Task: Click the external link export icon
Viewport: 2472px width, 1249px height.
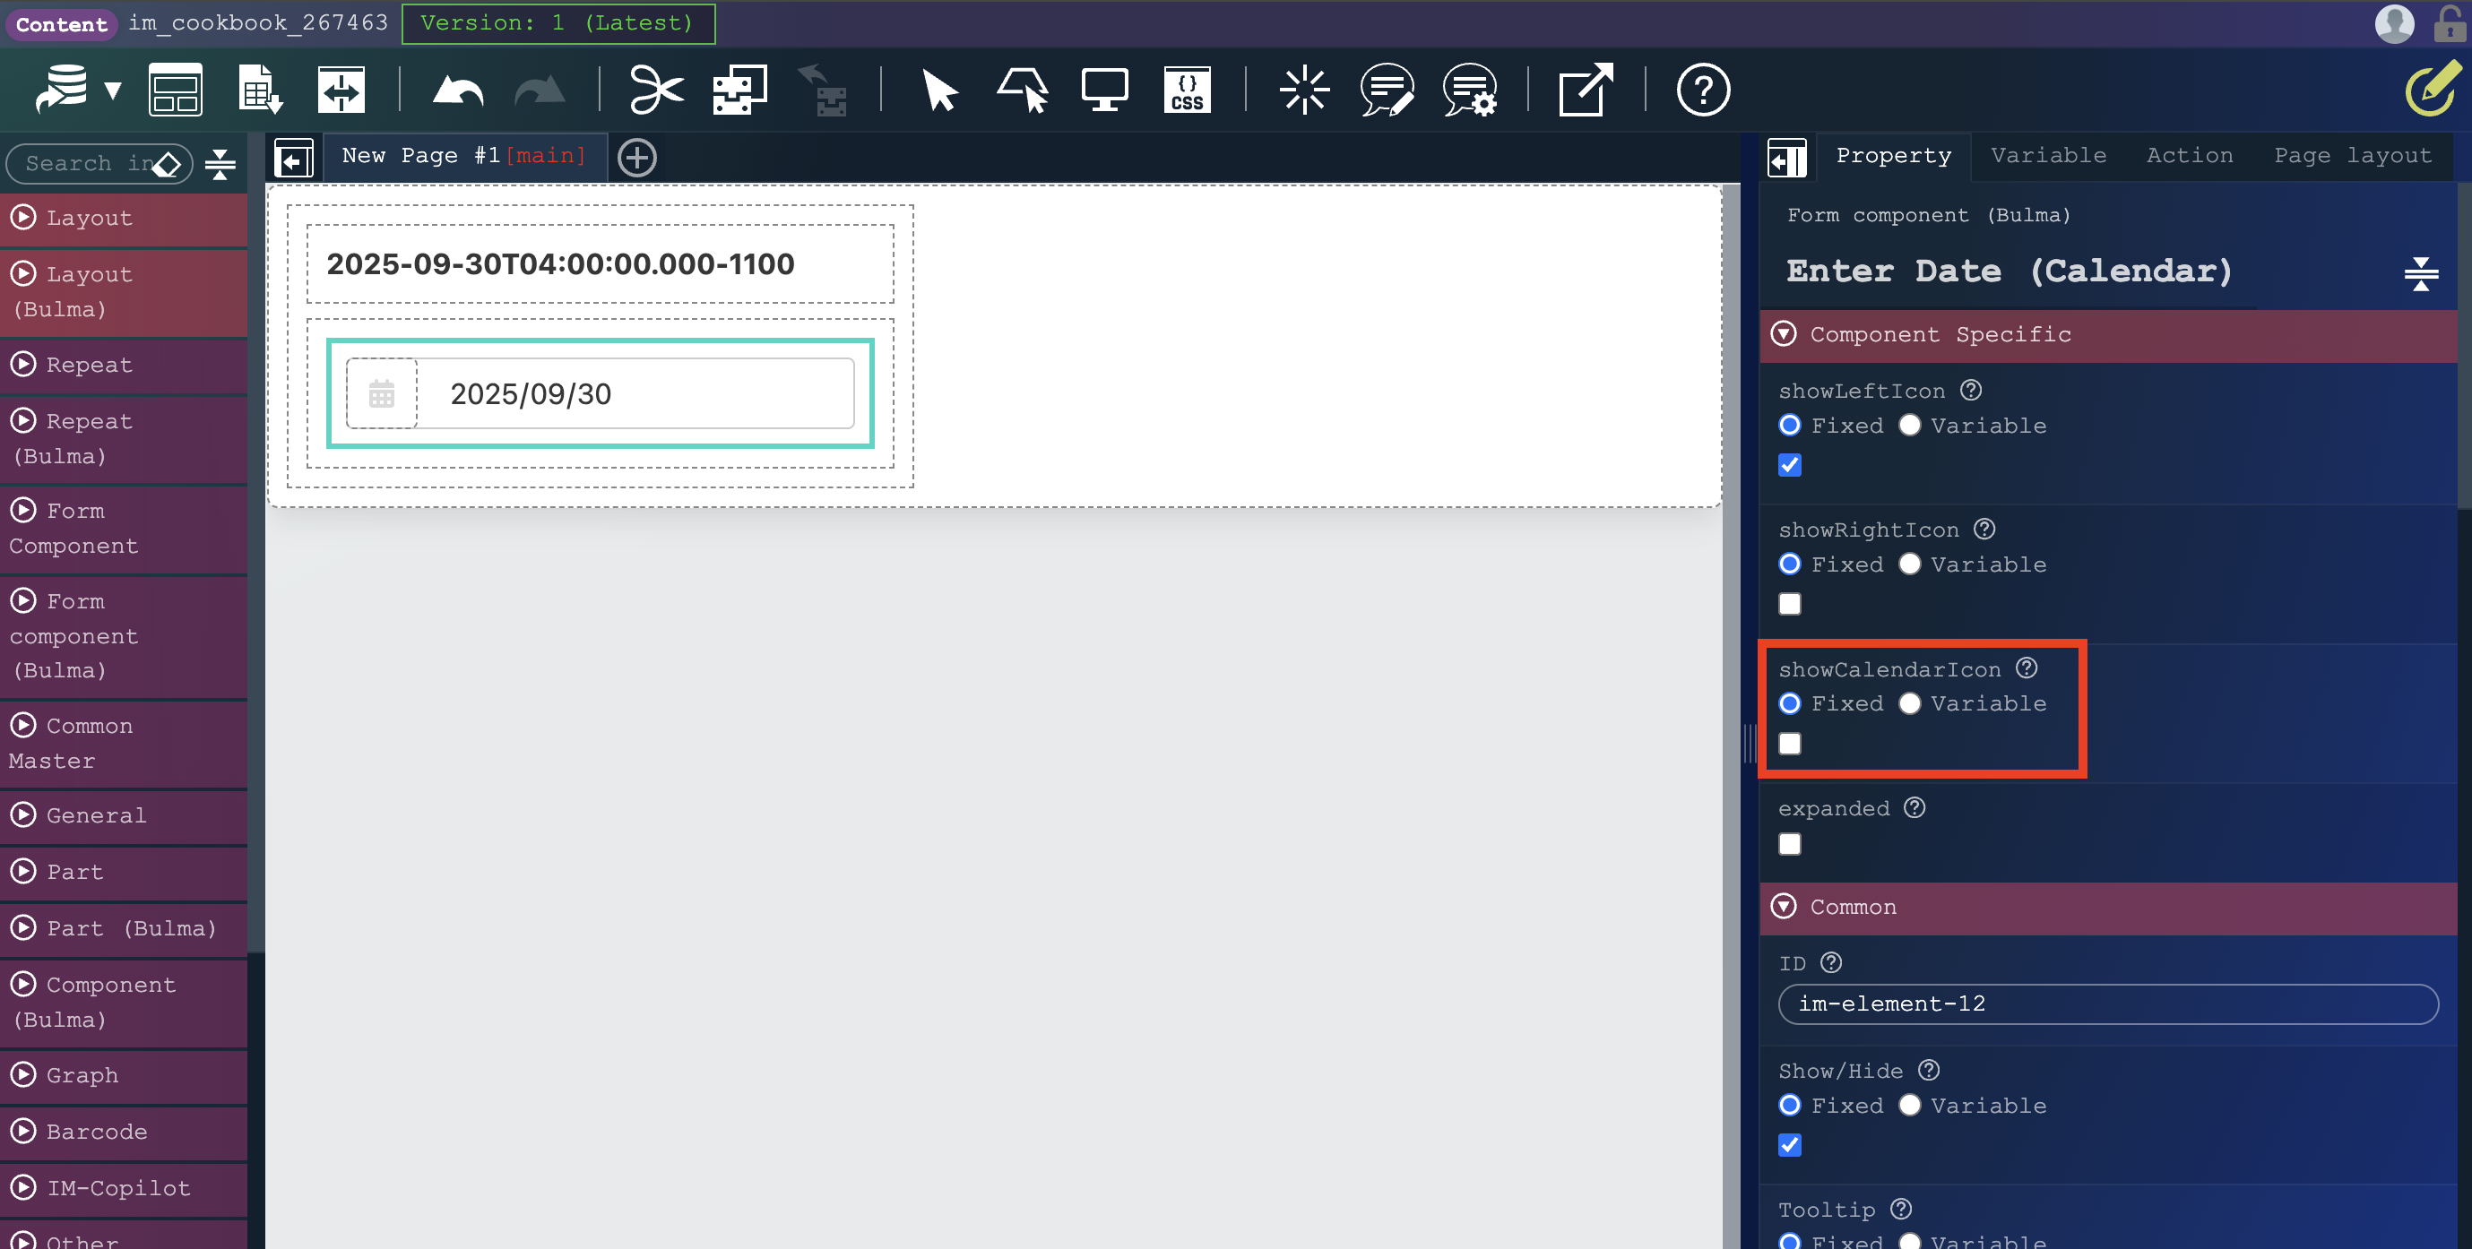Action: (x=1585, y=91)
